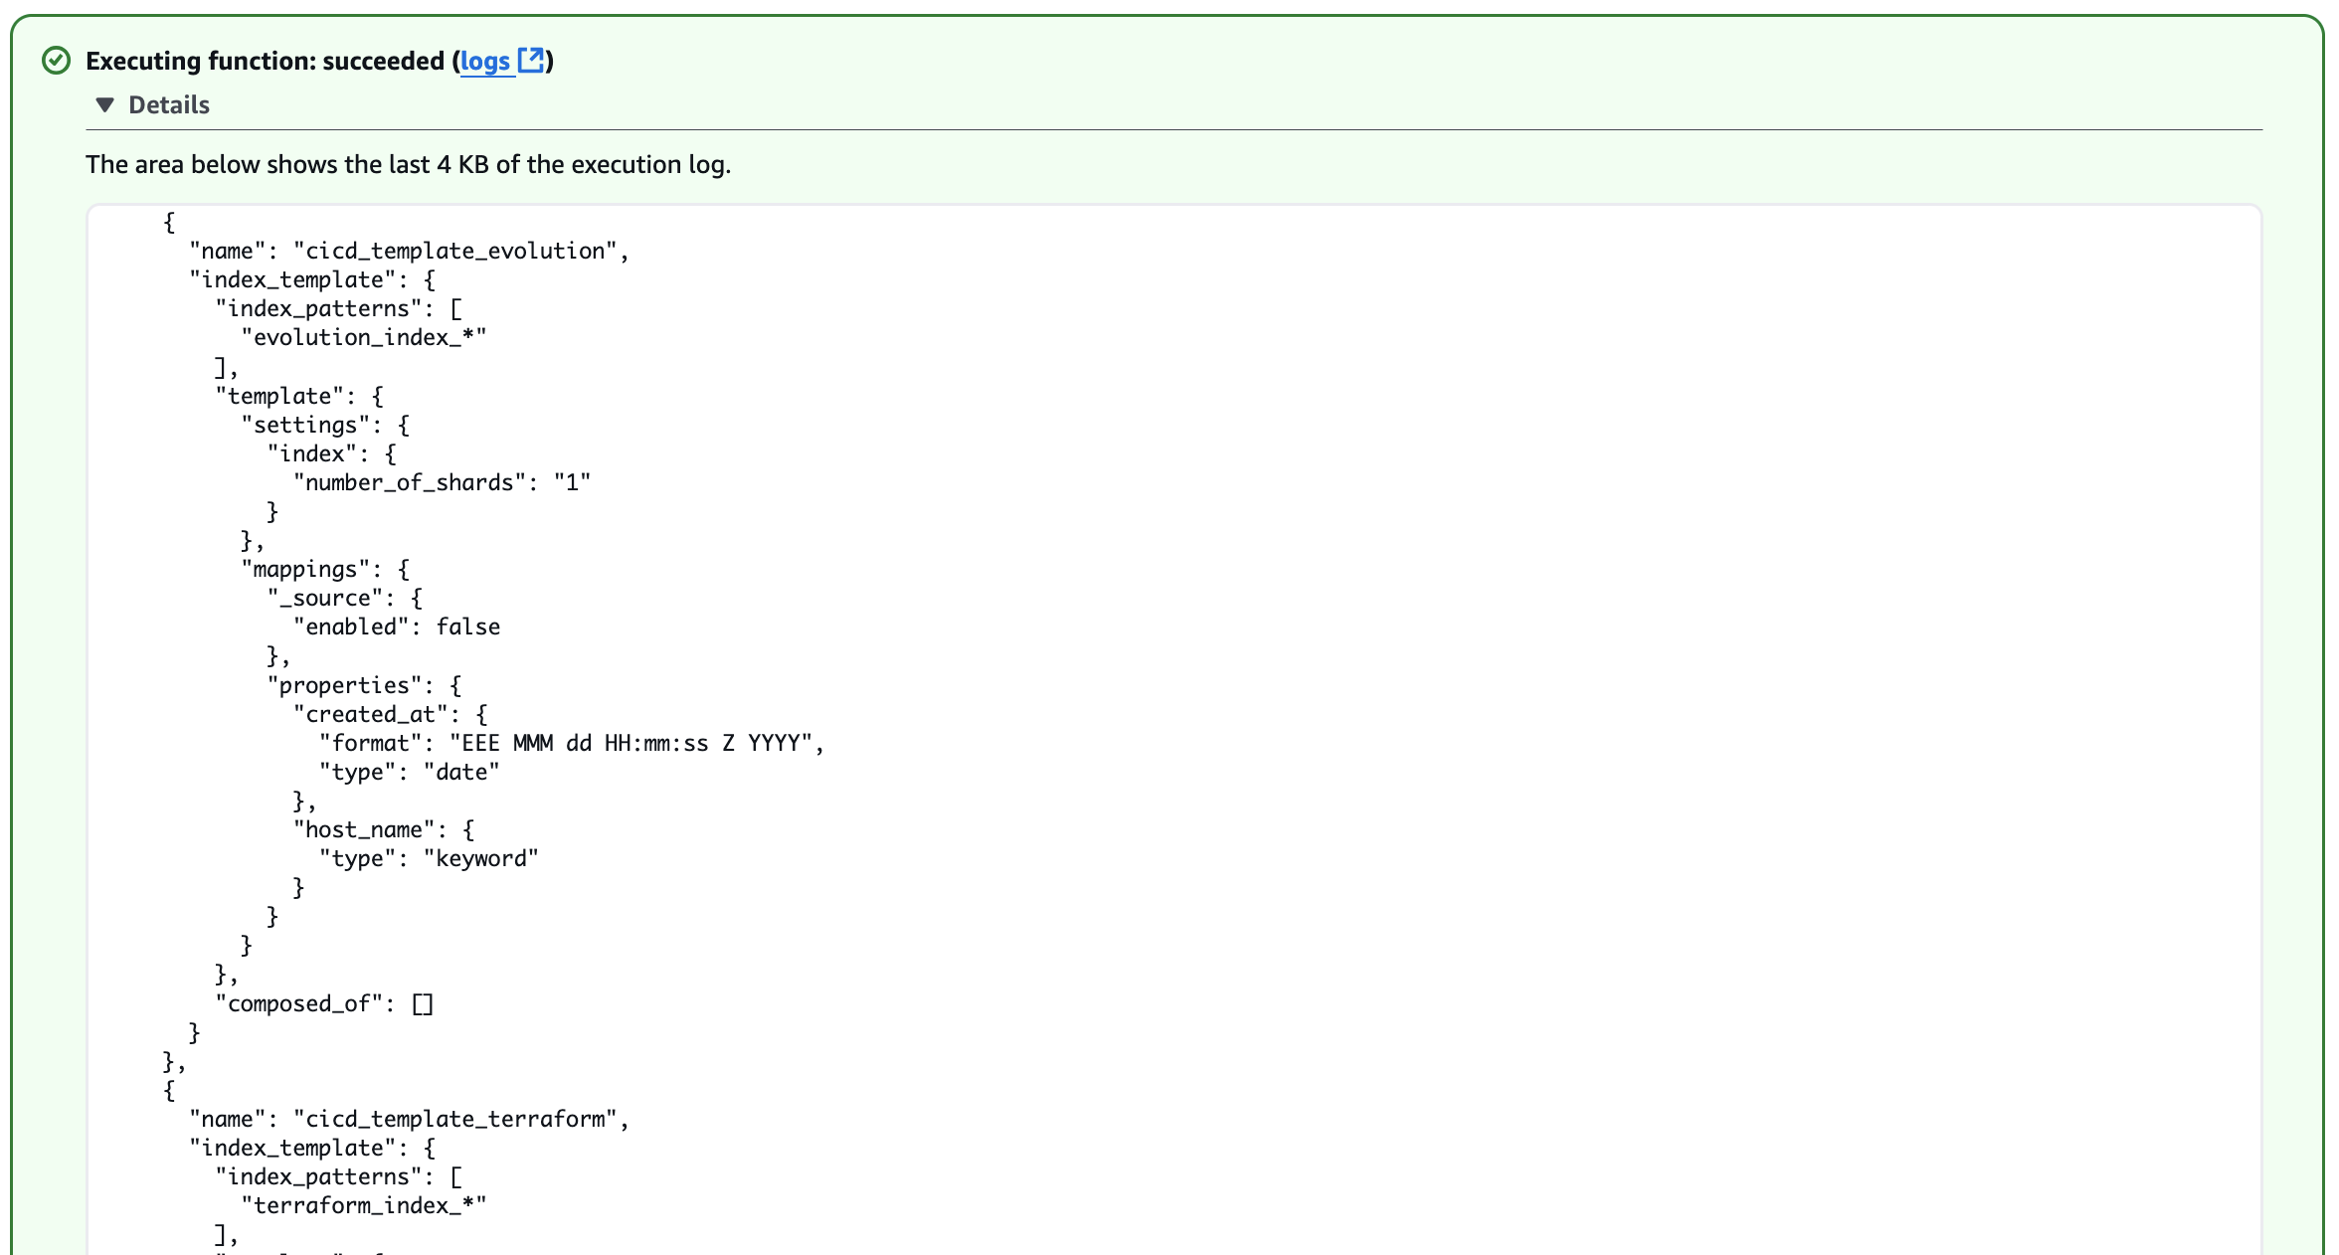Image resolution: width=2339 pixels, height=1255 pixels.
Task: Click the "last 4 KB of the execution log" description
Action: pyautogui.click(x=408, y=164)
